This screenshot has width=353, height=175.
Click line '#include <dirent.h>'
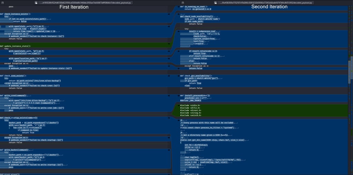(190, 110)
